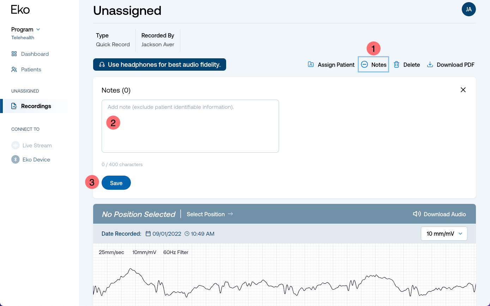Click the ECG waveform chart

284,275
